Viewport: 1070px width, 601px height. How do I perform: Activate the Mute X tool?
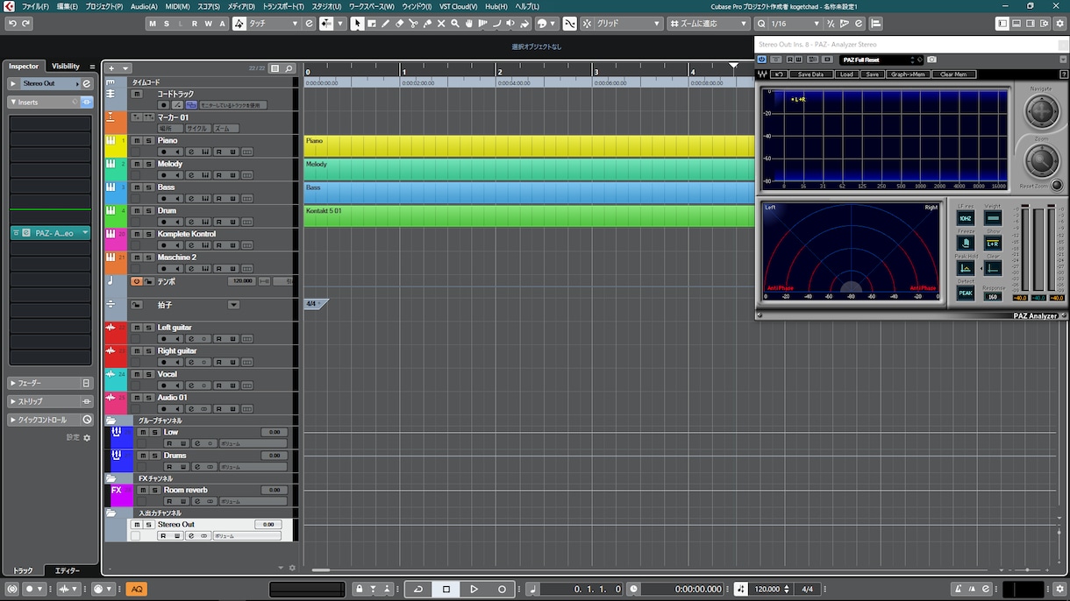(x=441, y=24)
